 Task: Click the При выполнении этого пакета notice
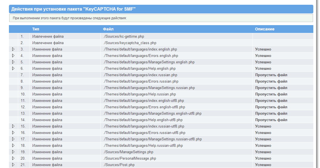[161, 18]
